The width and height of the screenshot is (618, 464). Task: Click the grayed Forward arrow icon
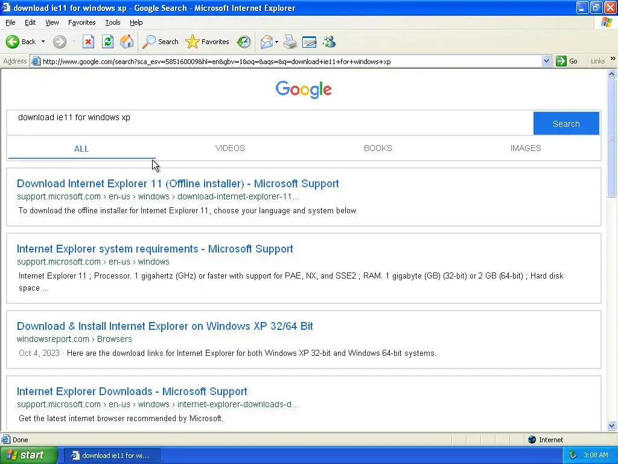pyautogui.click(x=60, y=42)
